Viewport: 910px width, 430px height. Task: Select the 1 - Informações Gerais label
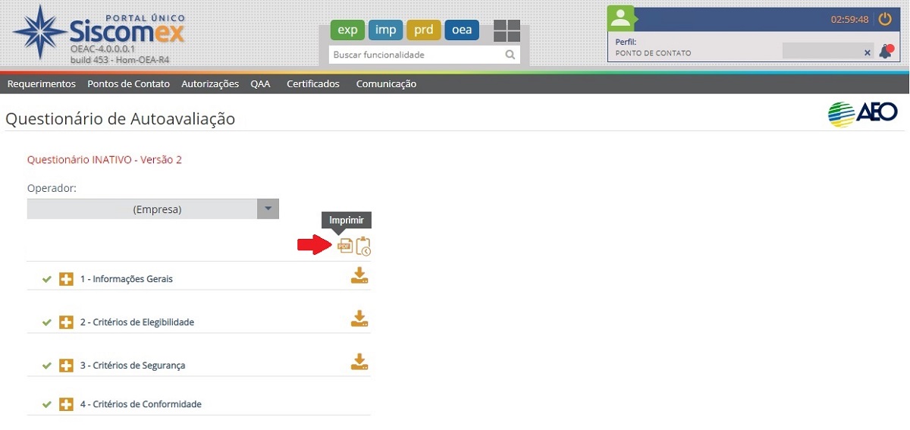(x=127, y=279)
